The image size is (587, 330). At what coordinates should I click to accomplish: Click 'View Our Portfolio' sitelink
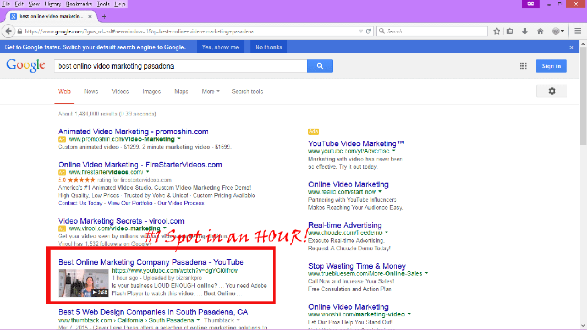(x=130, y=203)
